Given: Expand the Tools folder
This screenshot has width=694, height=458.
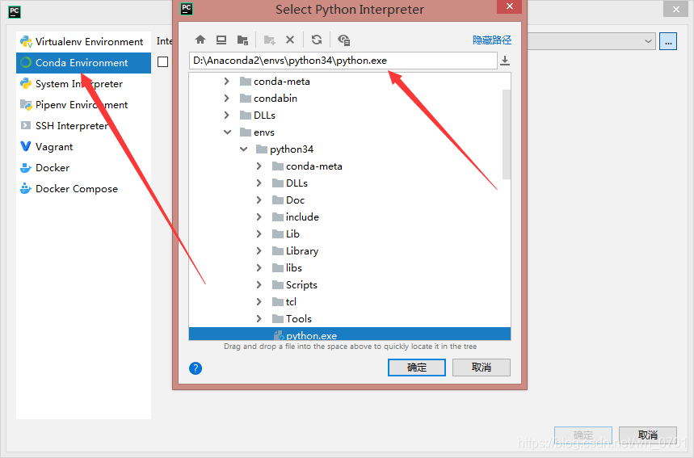Looking at the screenshot, I should click(x=259, y=318).
